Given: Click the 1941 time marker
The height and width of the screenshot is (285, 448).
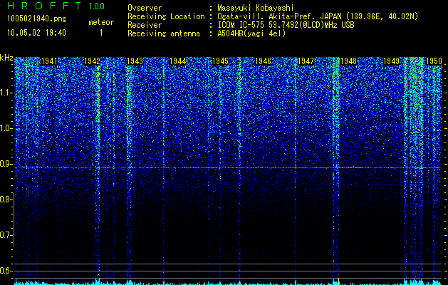Looking at the screenshot, I should click(x=49, y=61).
